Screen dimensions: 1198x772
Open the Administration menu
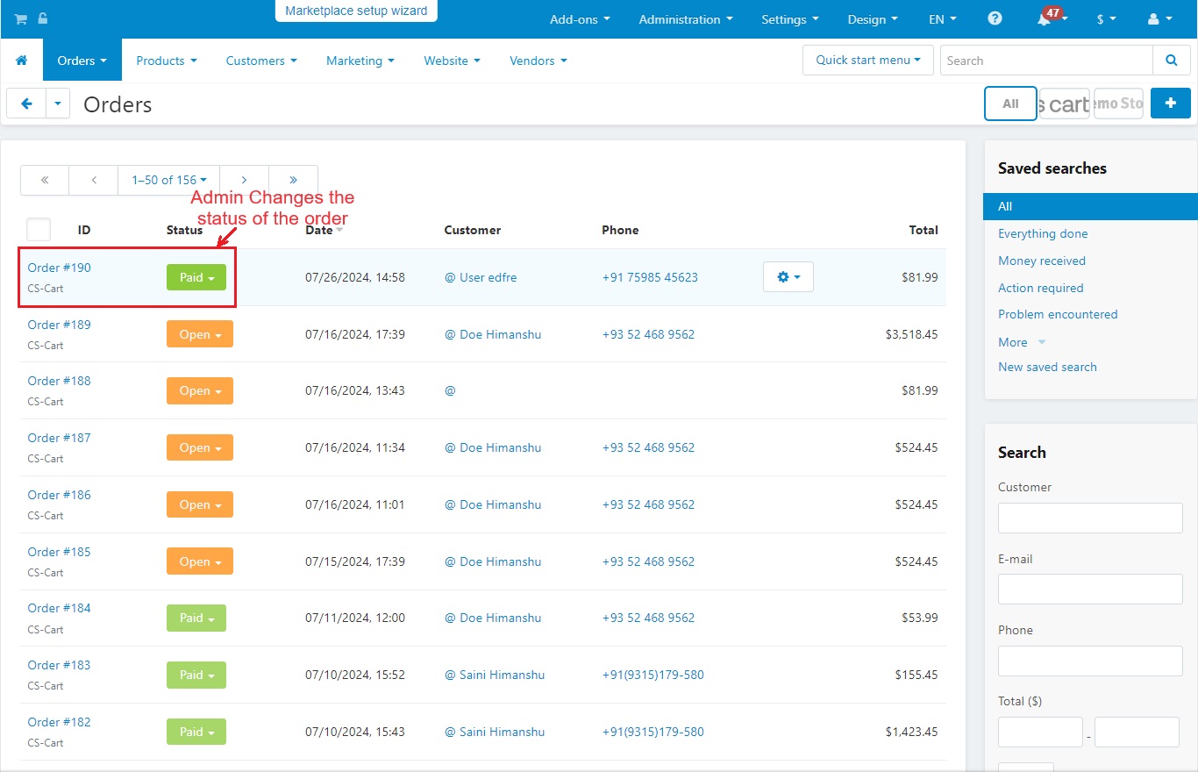point(685,19)
